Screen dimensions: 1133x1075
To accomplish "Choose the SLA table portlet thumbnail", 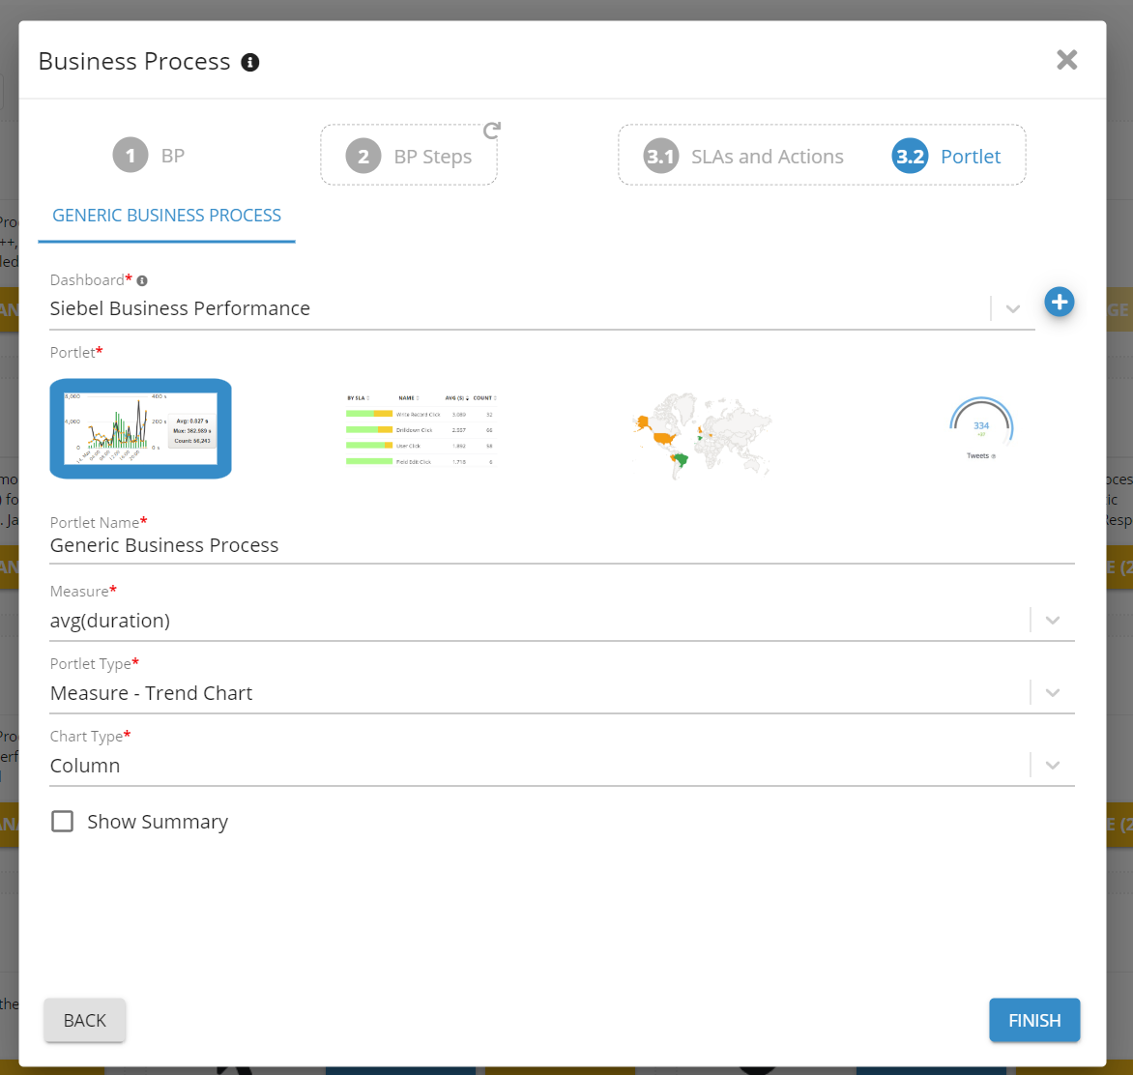I will (420, 429).
